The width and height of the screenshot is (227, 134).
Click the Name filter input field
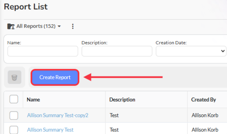43,51
